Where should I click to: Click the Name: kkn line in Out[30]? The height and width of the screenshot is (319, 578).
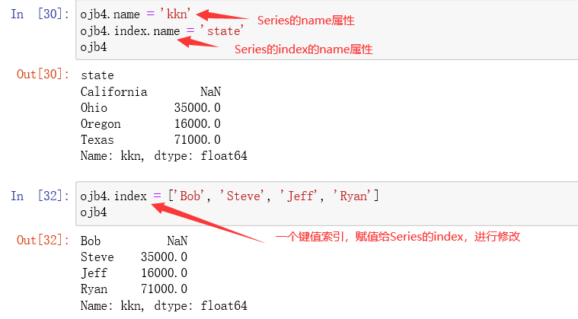pyautogui.click(x=164, y=156)
